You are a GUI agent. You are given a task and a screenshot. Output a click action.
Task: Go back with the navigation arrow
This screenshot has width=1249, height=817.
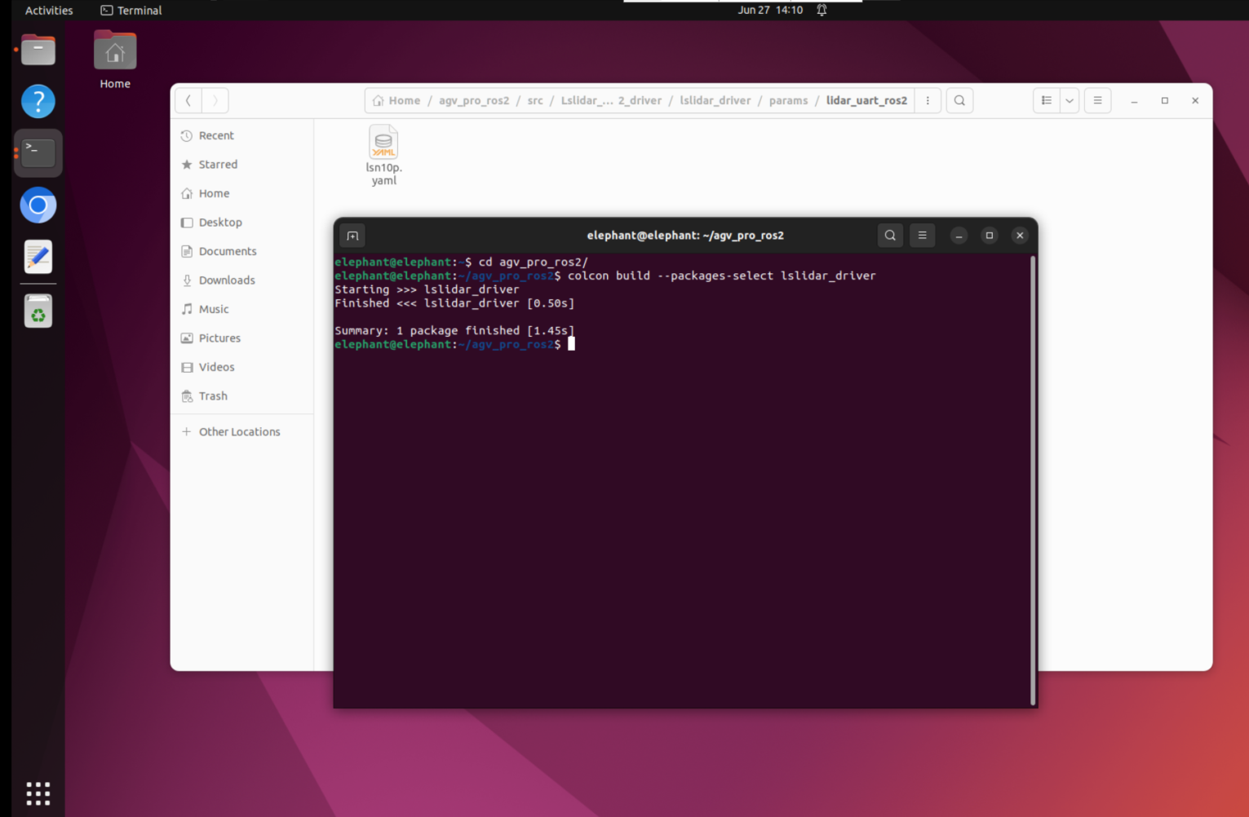tap(188, 100)
